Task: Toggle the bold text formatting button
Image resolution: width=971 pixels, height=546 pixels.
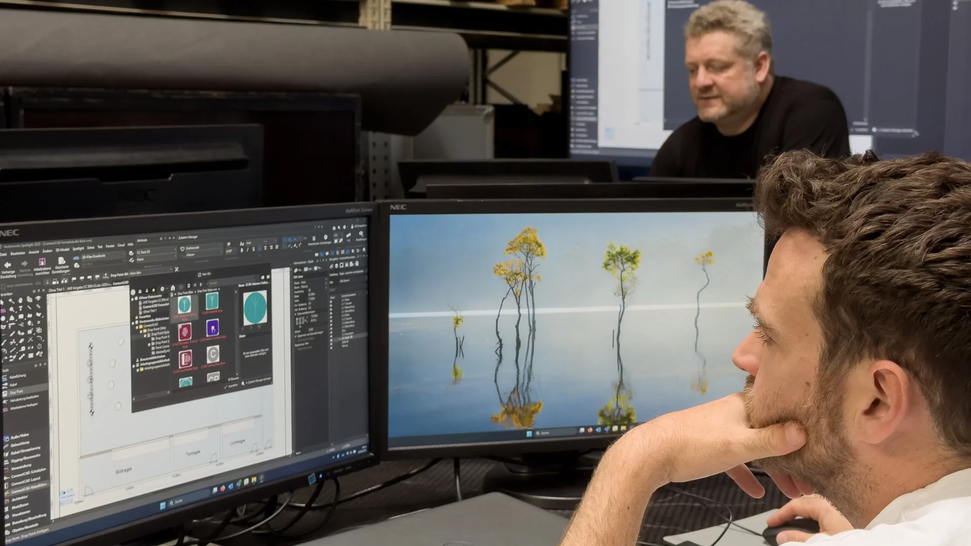Action: 242,250
